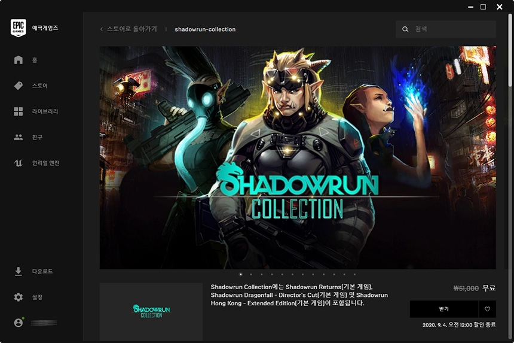Click the blurred username text
The image size is (514, 343).
(x=44, y=323)
